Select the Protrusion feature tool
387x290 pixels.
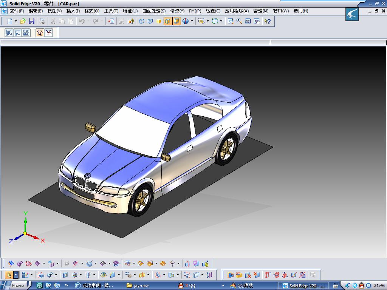coord(41,275)
